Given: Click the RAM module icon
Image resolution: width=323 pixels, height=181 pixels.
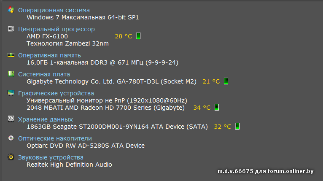Looking at the screenshot, I should click(x=11, y=55).
